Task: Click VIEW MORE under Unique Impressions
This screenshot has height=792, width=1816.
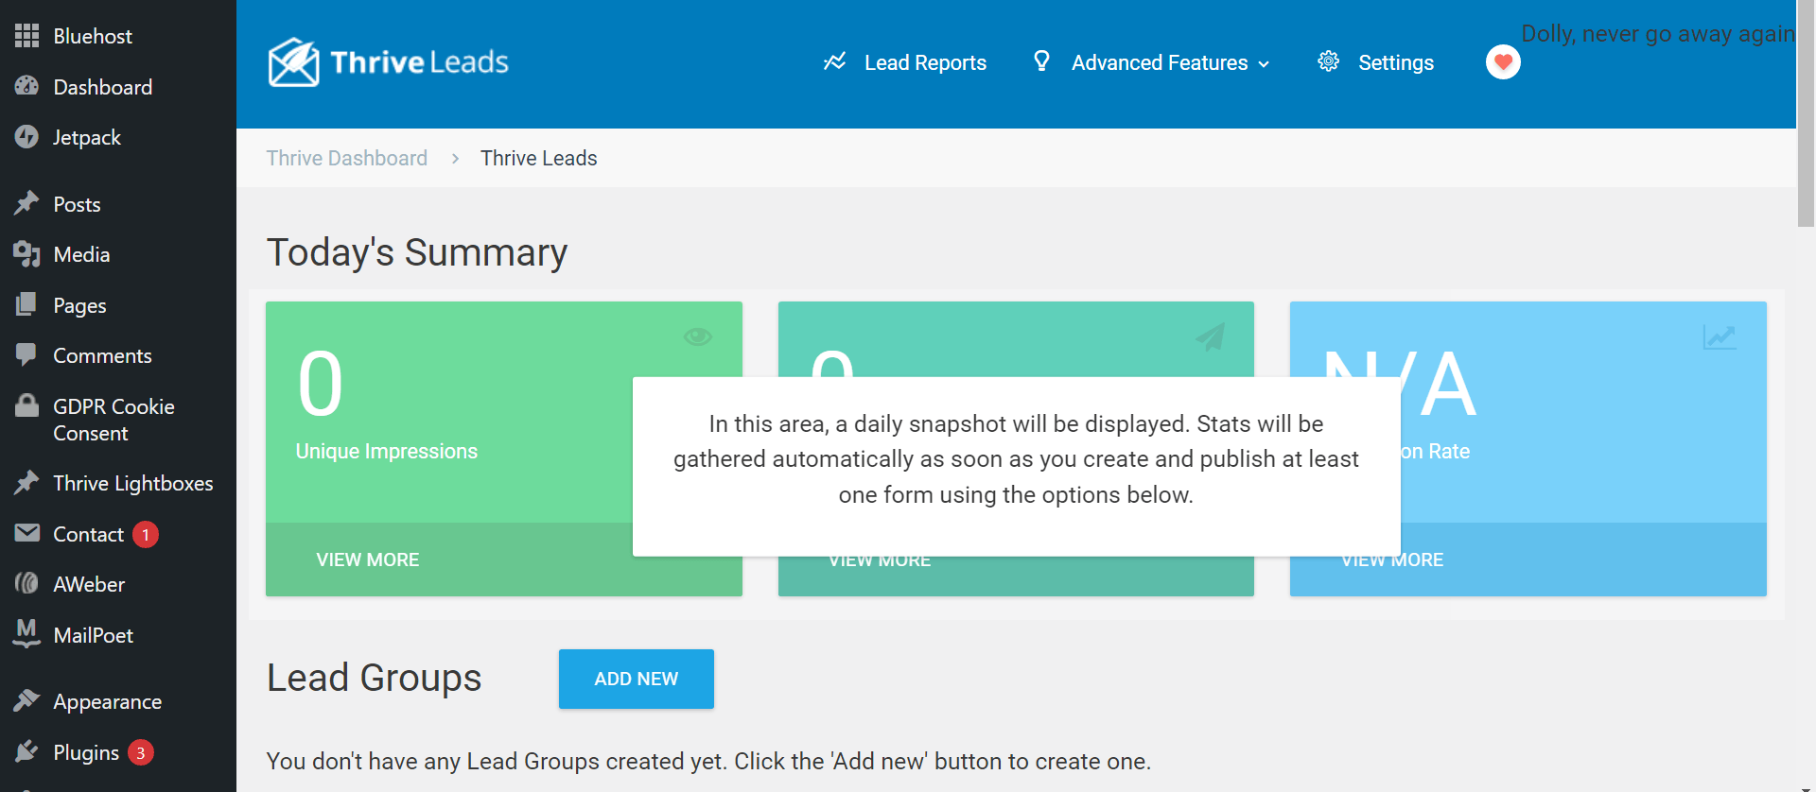Action: coord(368,560)
